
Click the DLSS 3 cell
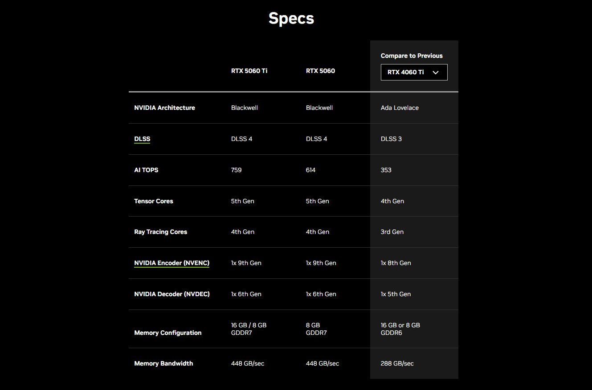[x=391, y=139]
